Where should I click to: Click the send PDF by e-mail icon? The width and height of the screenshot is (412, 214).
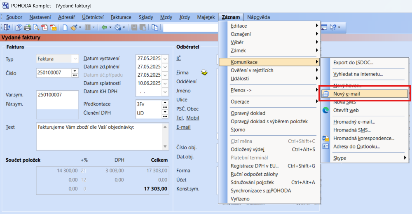click(x=53, y=28)
